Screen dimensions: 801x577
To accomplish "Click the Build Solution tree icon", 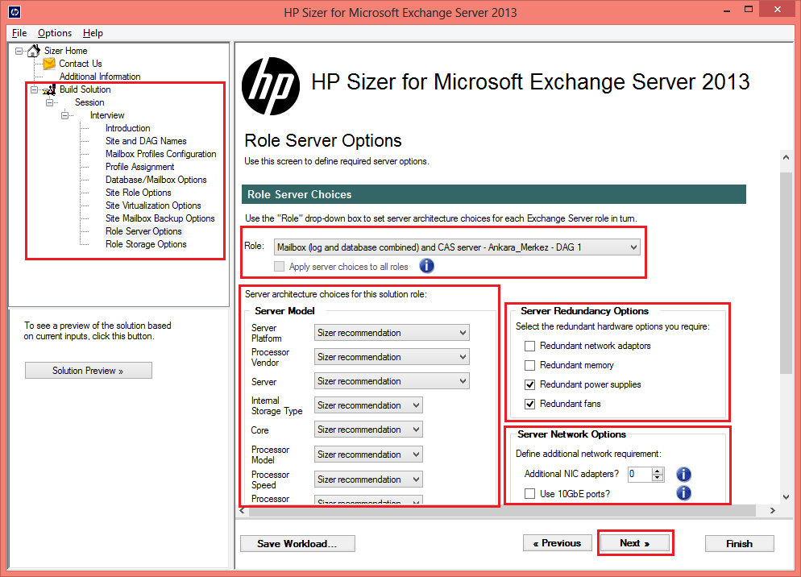I will pyautogui.click(x=49, y=89).
